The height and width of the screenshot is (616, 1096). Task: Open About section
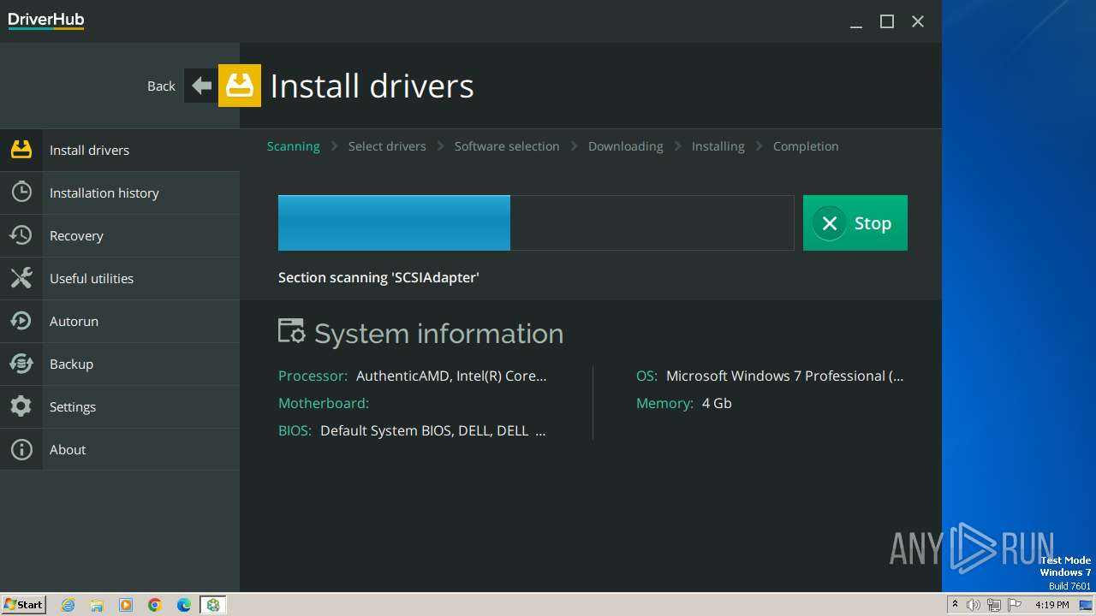(120, 449)
